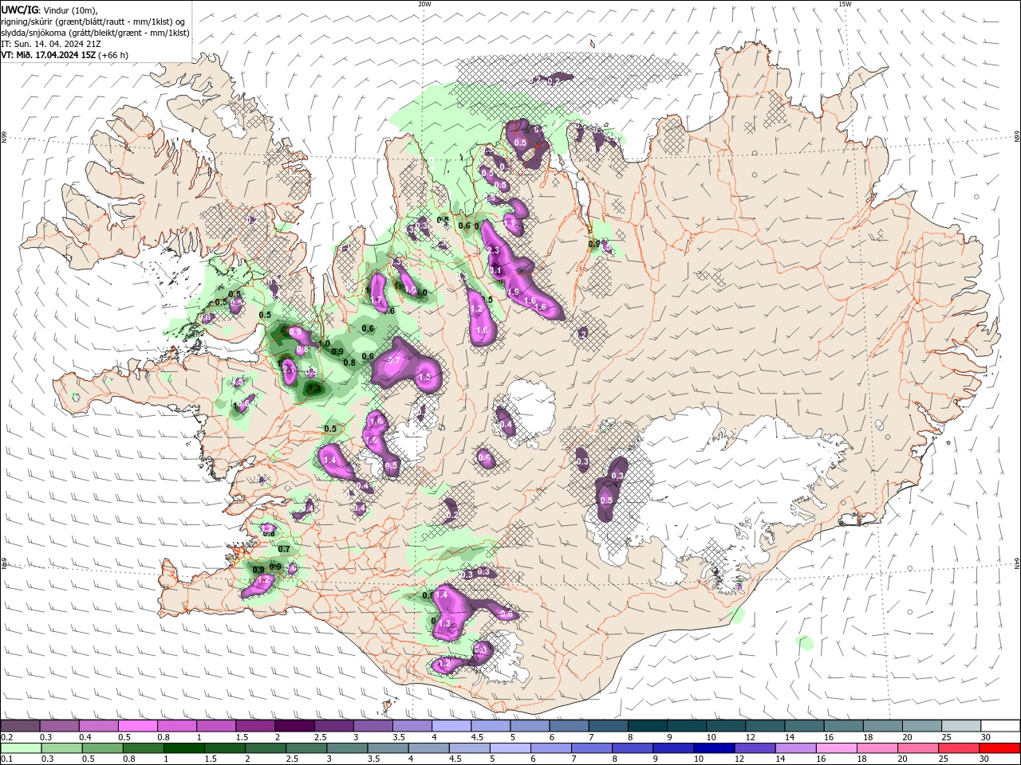This screenshot has width=1021, height=765.
Task: Pick the darkest purple swatch at snow value 2
Action: 294,726
